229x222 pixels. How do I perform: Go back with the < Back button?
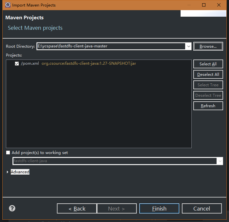click(77, 208)
